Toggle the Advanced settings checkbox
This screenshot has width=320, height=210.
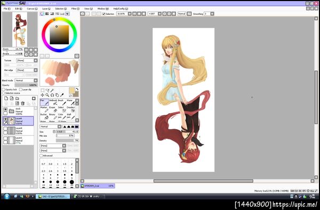(x=41, y=156)
